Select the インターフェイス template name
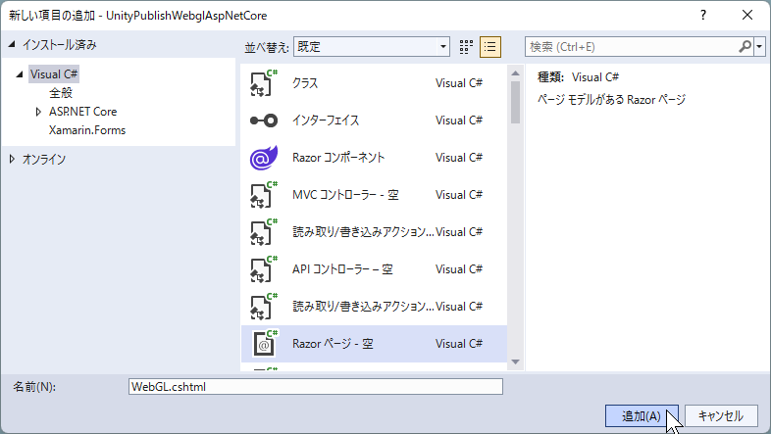This screenshot has height=434, width=771. tap(326, 121)
